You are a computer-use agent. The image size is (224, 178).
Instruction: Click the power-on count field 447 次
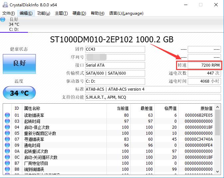[x=204, y=73]
